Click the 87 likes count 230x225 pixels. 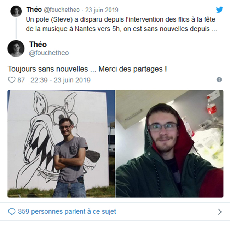point(21,80)
